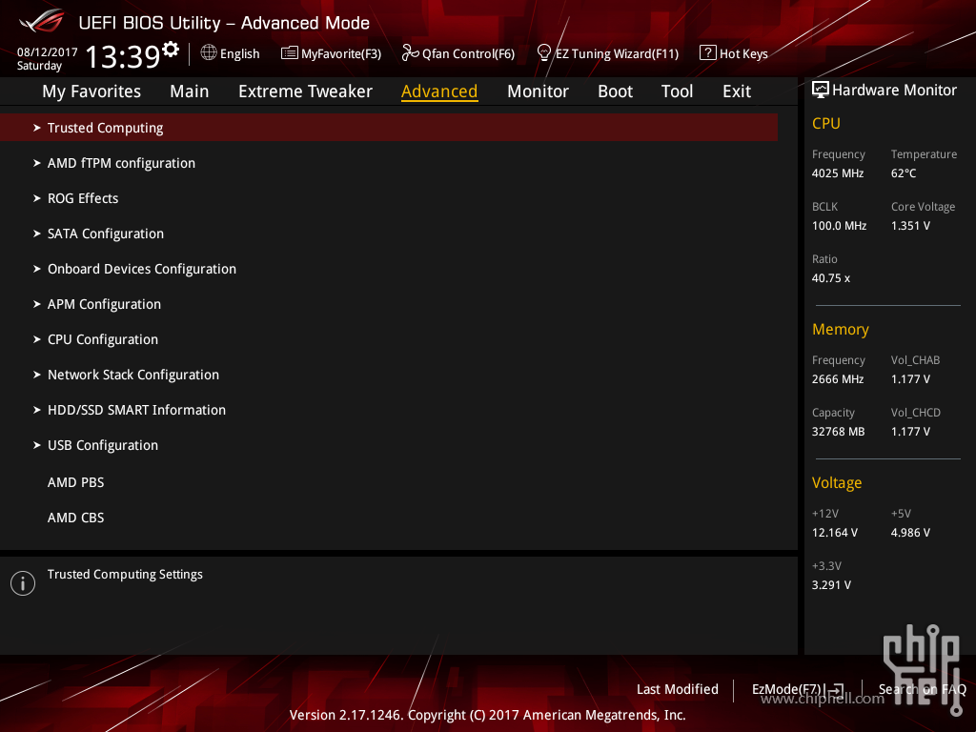Click the Hardware Monitor display icon
The image size is (976, 732).
point(821,90)
